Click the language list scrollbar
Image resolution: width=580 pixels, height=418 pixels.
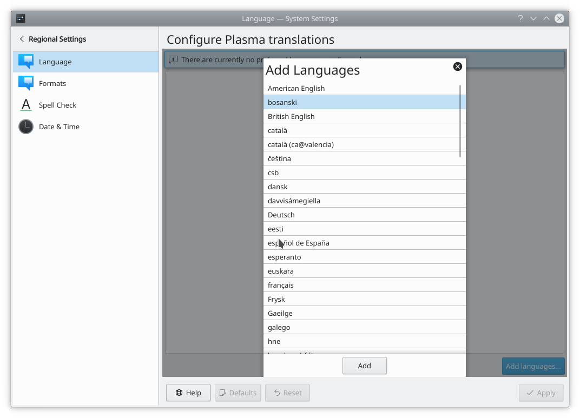(x=460, y=121)
